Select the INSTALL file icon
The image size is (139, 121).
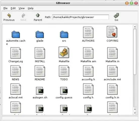[40, 53]
